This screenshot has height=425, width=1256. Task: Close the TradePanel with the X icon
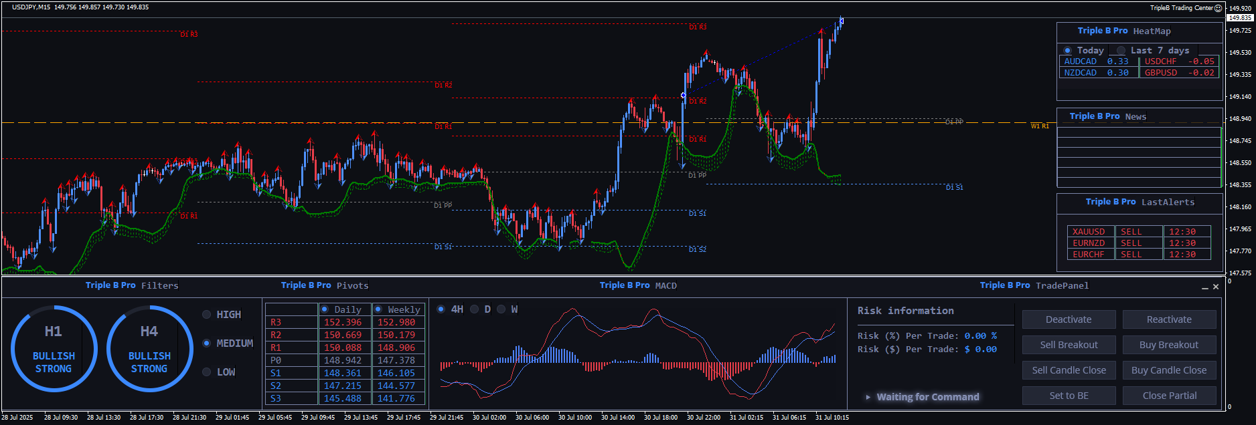pyautogui.click(x=1216, y=287)
